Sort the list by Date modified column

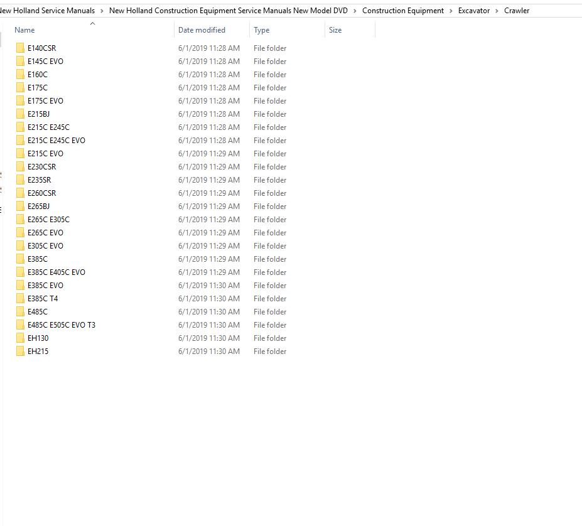[x=202, y=30]
